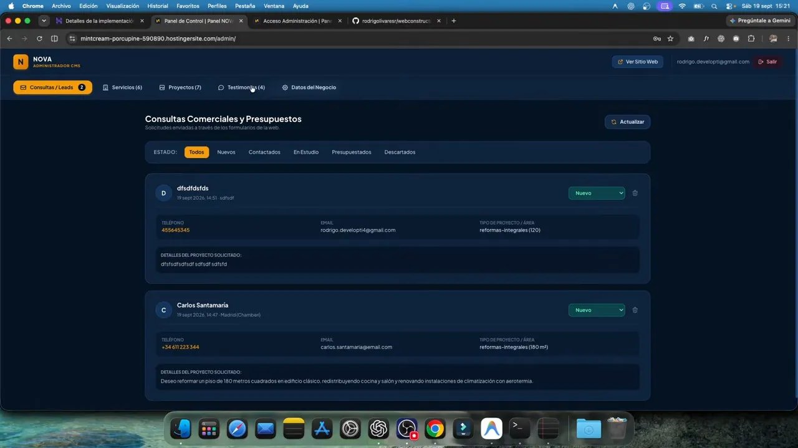This screenshot has width=798, height=448.
Task: Delete the Carlos Santamaría lead with its trash icon
Action: click(635, 310)
